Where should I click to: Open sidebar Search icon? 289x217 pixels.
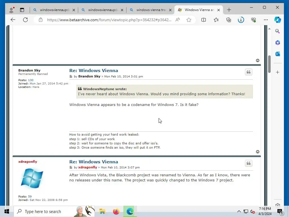[x=278, y=31]
